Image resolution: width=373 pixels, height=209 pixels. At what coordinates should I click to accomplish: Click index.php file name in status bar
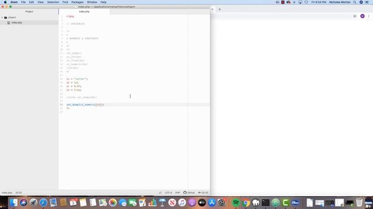coord(7,193)
